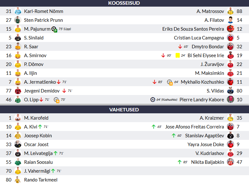The width and height of the screenshot is (249, 184).
Task: Click A. Matrossov's avatar thumbnail
Action: coord(230,11)
